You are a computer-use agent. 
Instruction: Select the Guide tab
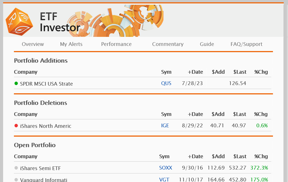click(x=207, y=44)
